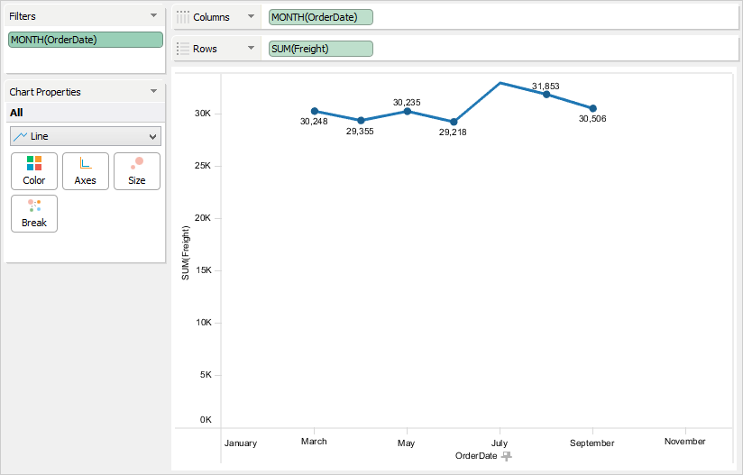The height and width of the screenshot is (475, 743).
Task: Click the Rows shelf icon
Action: pos(183,49)
